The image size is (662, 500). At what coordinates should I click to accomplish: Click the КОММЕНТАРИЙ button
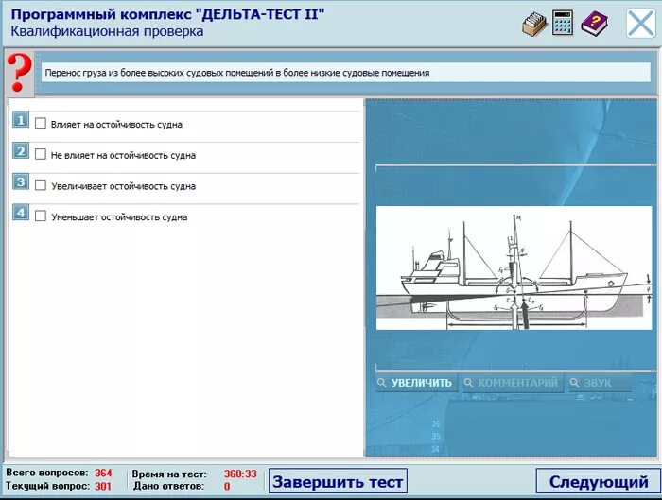tap(513, 383)
